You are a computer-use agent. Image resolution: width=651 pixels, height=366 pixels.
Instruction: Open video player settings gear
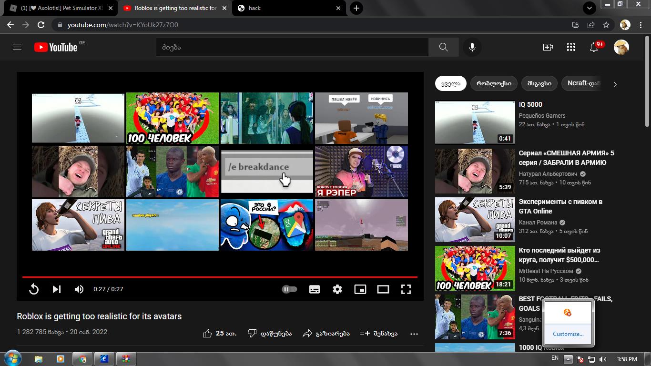click(x=337, y=289)
